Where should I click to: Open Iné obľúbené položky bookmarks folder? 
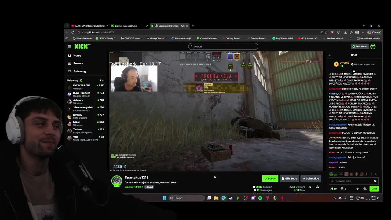[x=368, y=38]
